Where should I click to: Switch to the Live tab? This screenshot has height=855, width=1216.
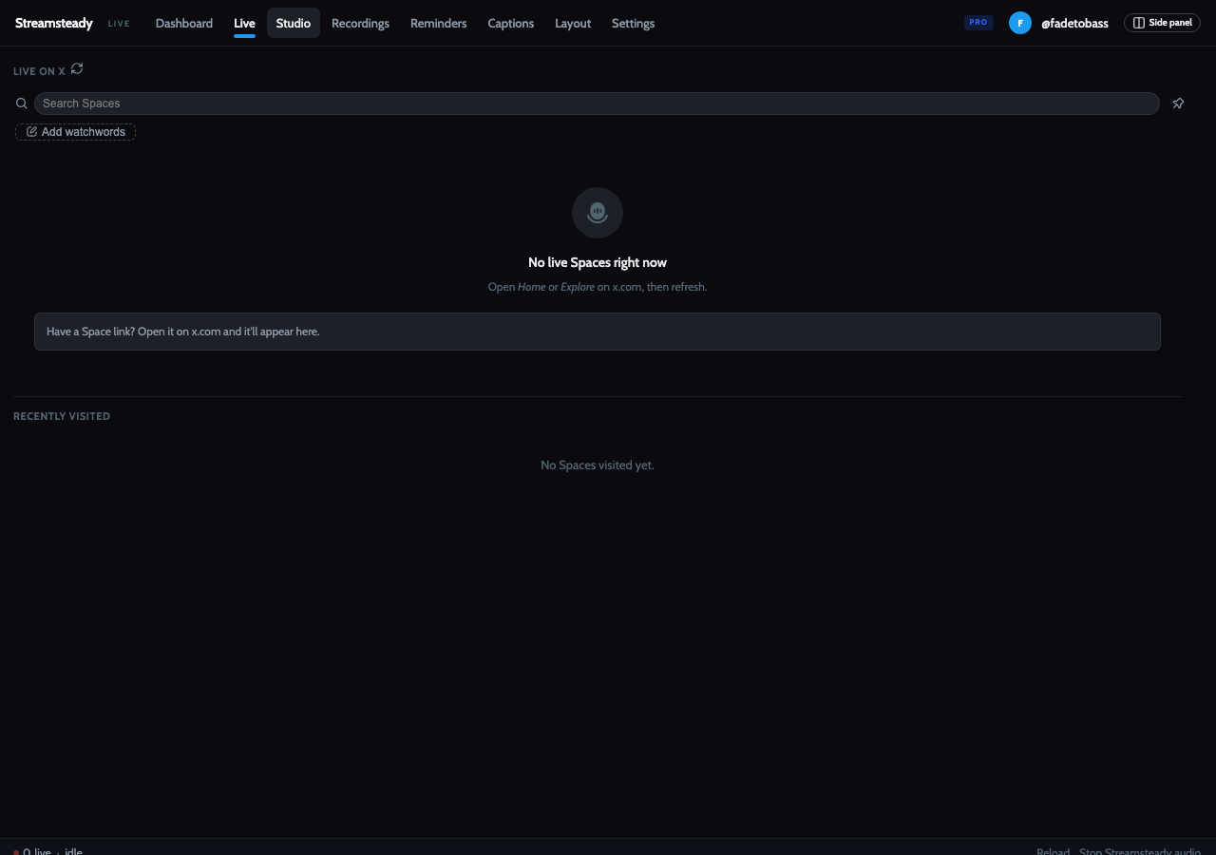click(244, 23)
